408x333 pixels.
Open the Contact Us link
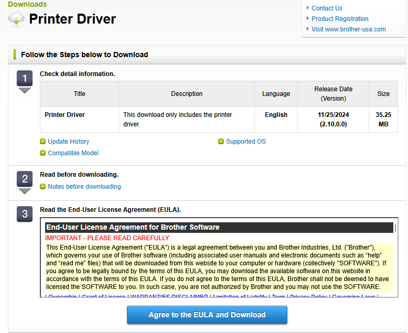(327, 8)
